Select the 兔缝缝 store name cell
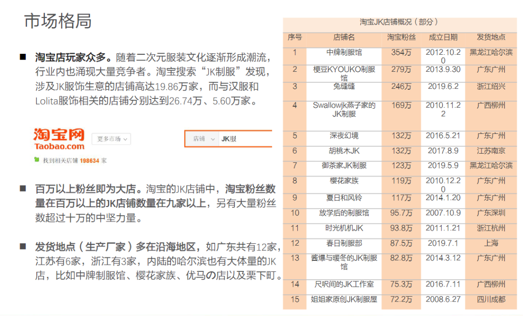 pyautogui.click(x=344, y=92)
